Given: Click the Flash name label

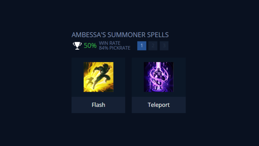Looking at the screenshot, I should pos(98,105).
